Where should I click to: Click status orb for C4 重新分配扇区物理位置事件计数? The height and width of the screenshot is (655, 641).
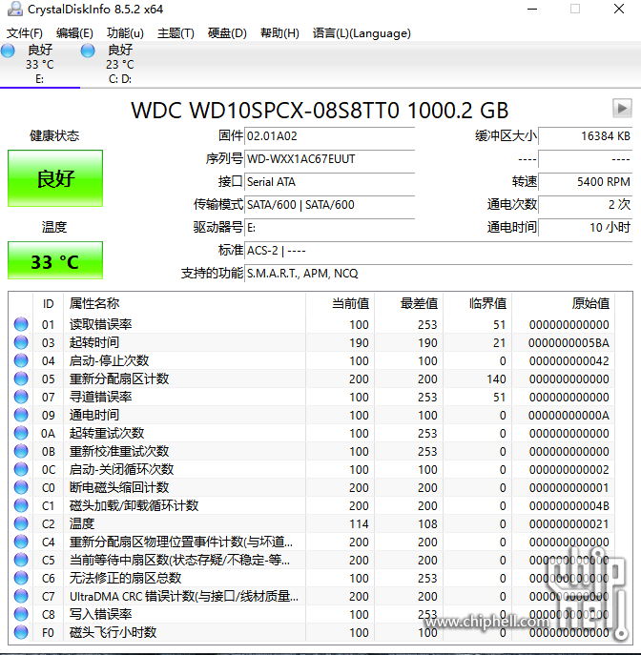pos(21,542)
